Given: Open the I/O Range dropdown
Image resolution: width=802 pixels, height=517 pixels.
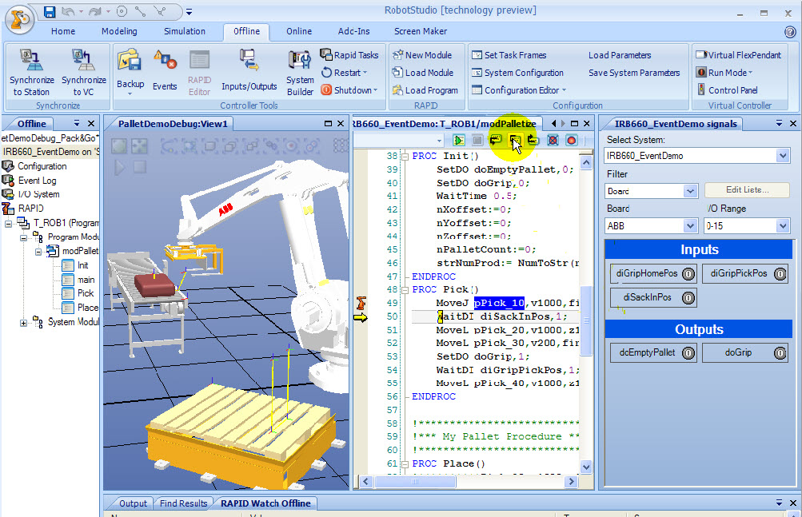Looking at the screenshot, I should (783, 226).
